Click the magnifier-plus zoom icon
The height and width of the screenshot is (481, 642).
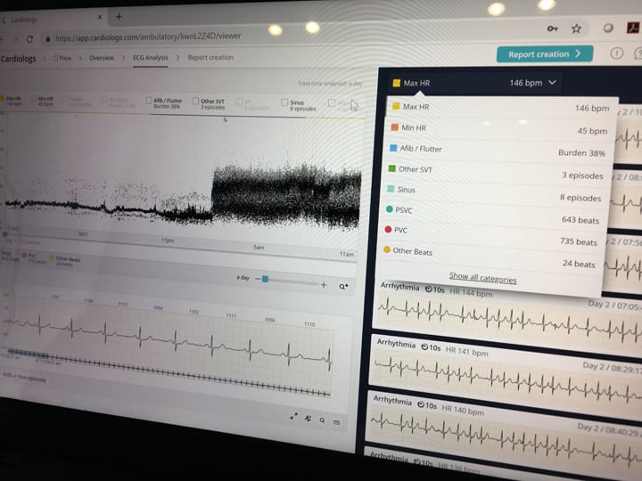[343, 287]
